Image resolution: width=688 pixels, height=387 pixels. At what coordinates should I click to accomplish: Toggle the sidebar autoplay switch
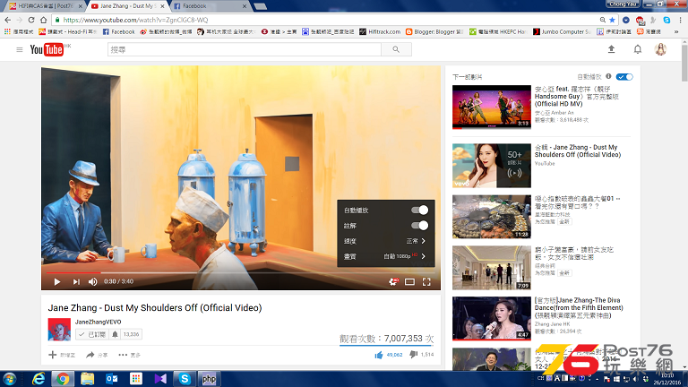click(x=624, y=77)
